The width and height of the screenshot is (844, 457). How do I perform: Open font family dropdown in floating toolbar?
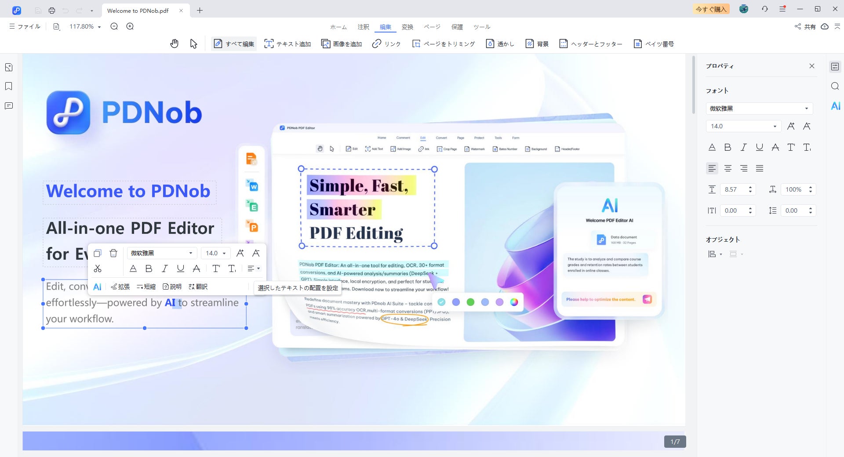coord(162,253)
